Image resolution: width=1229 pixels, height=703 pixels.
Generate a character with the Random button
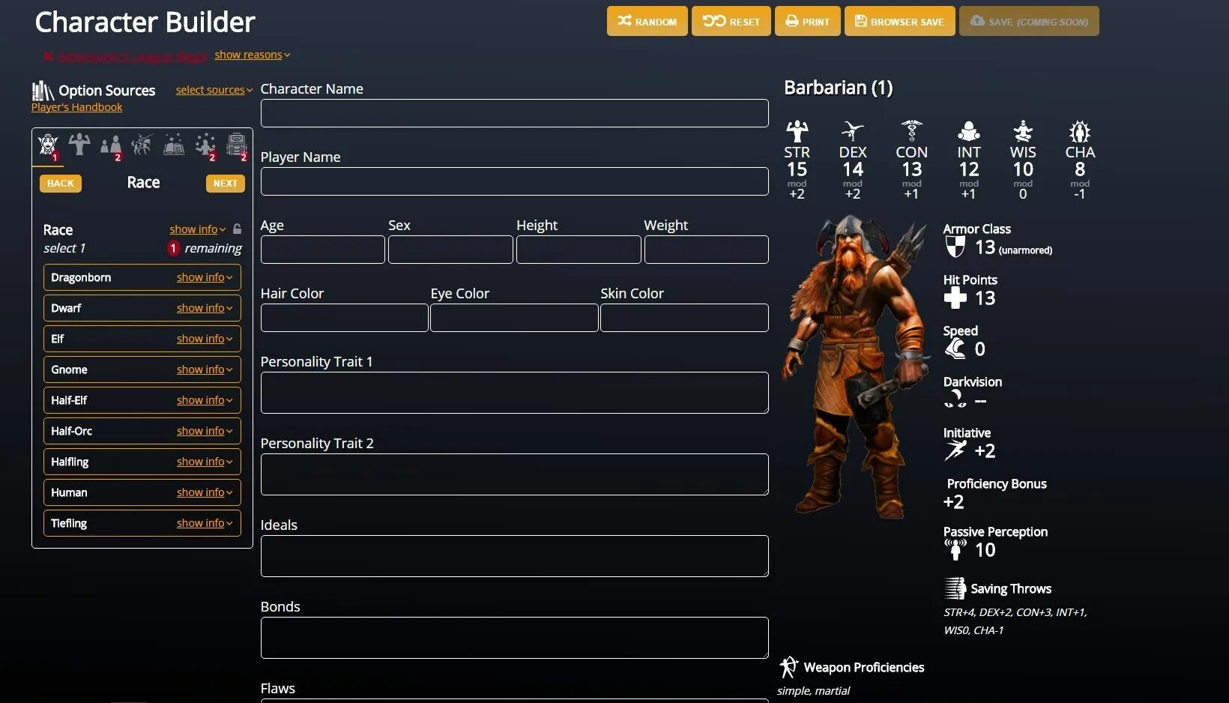[647, 21]
